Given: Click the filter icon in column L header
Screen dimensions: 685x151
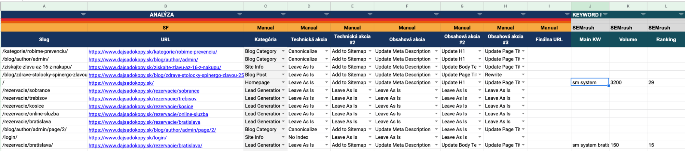Looking at the screenshot, I should [681, 15].
